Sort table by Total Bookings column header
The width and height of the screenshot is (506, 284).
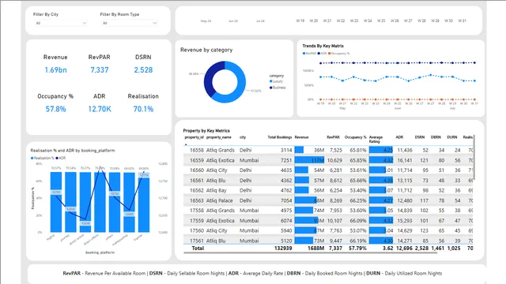tap(279, 137)
